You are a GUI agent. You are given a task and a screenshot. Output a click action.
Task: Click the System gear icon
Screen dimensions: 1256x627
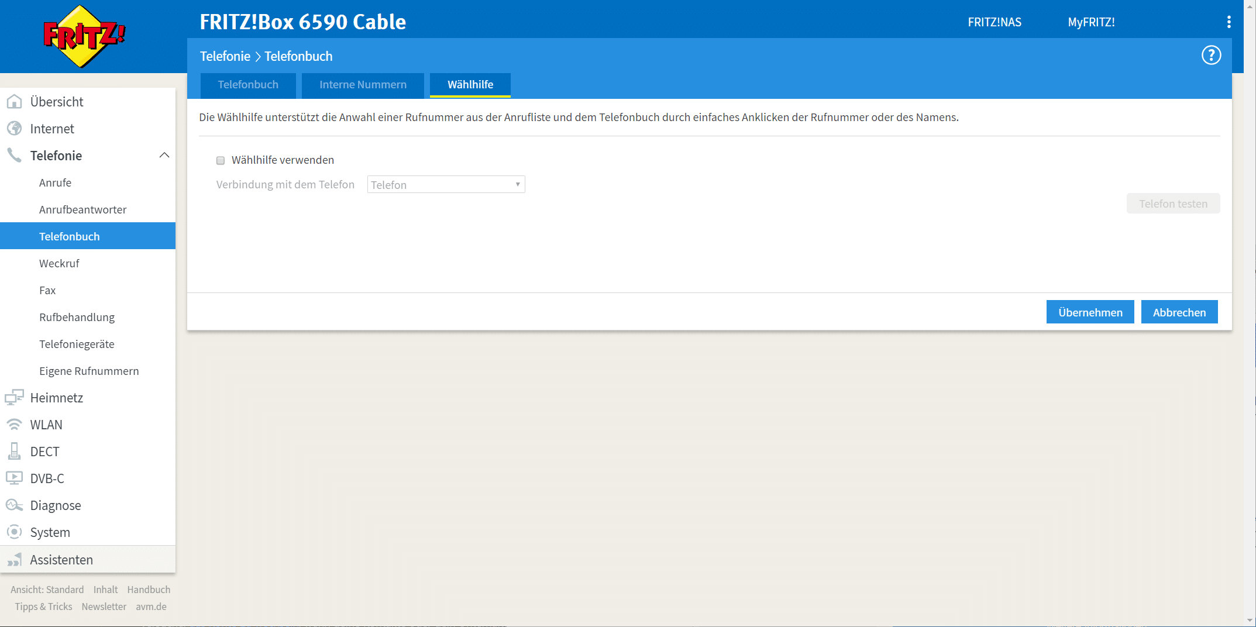(14, 532)
